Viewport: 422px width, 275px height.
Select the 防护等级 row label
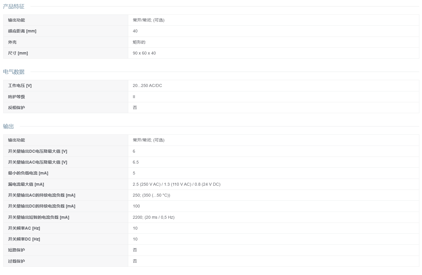17,97
